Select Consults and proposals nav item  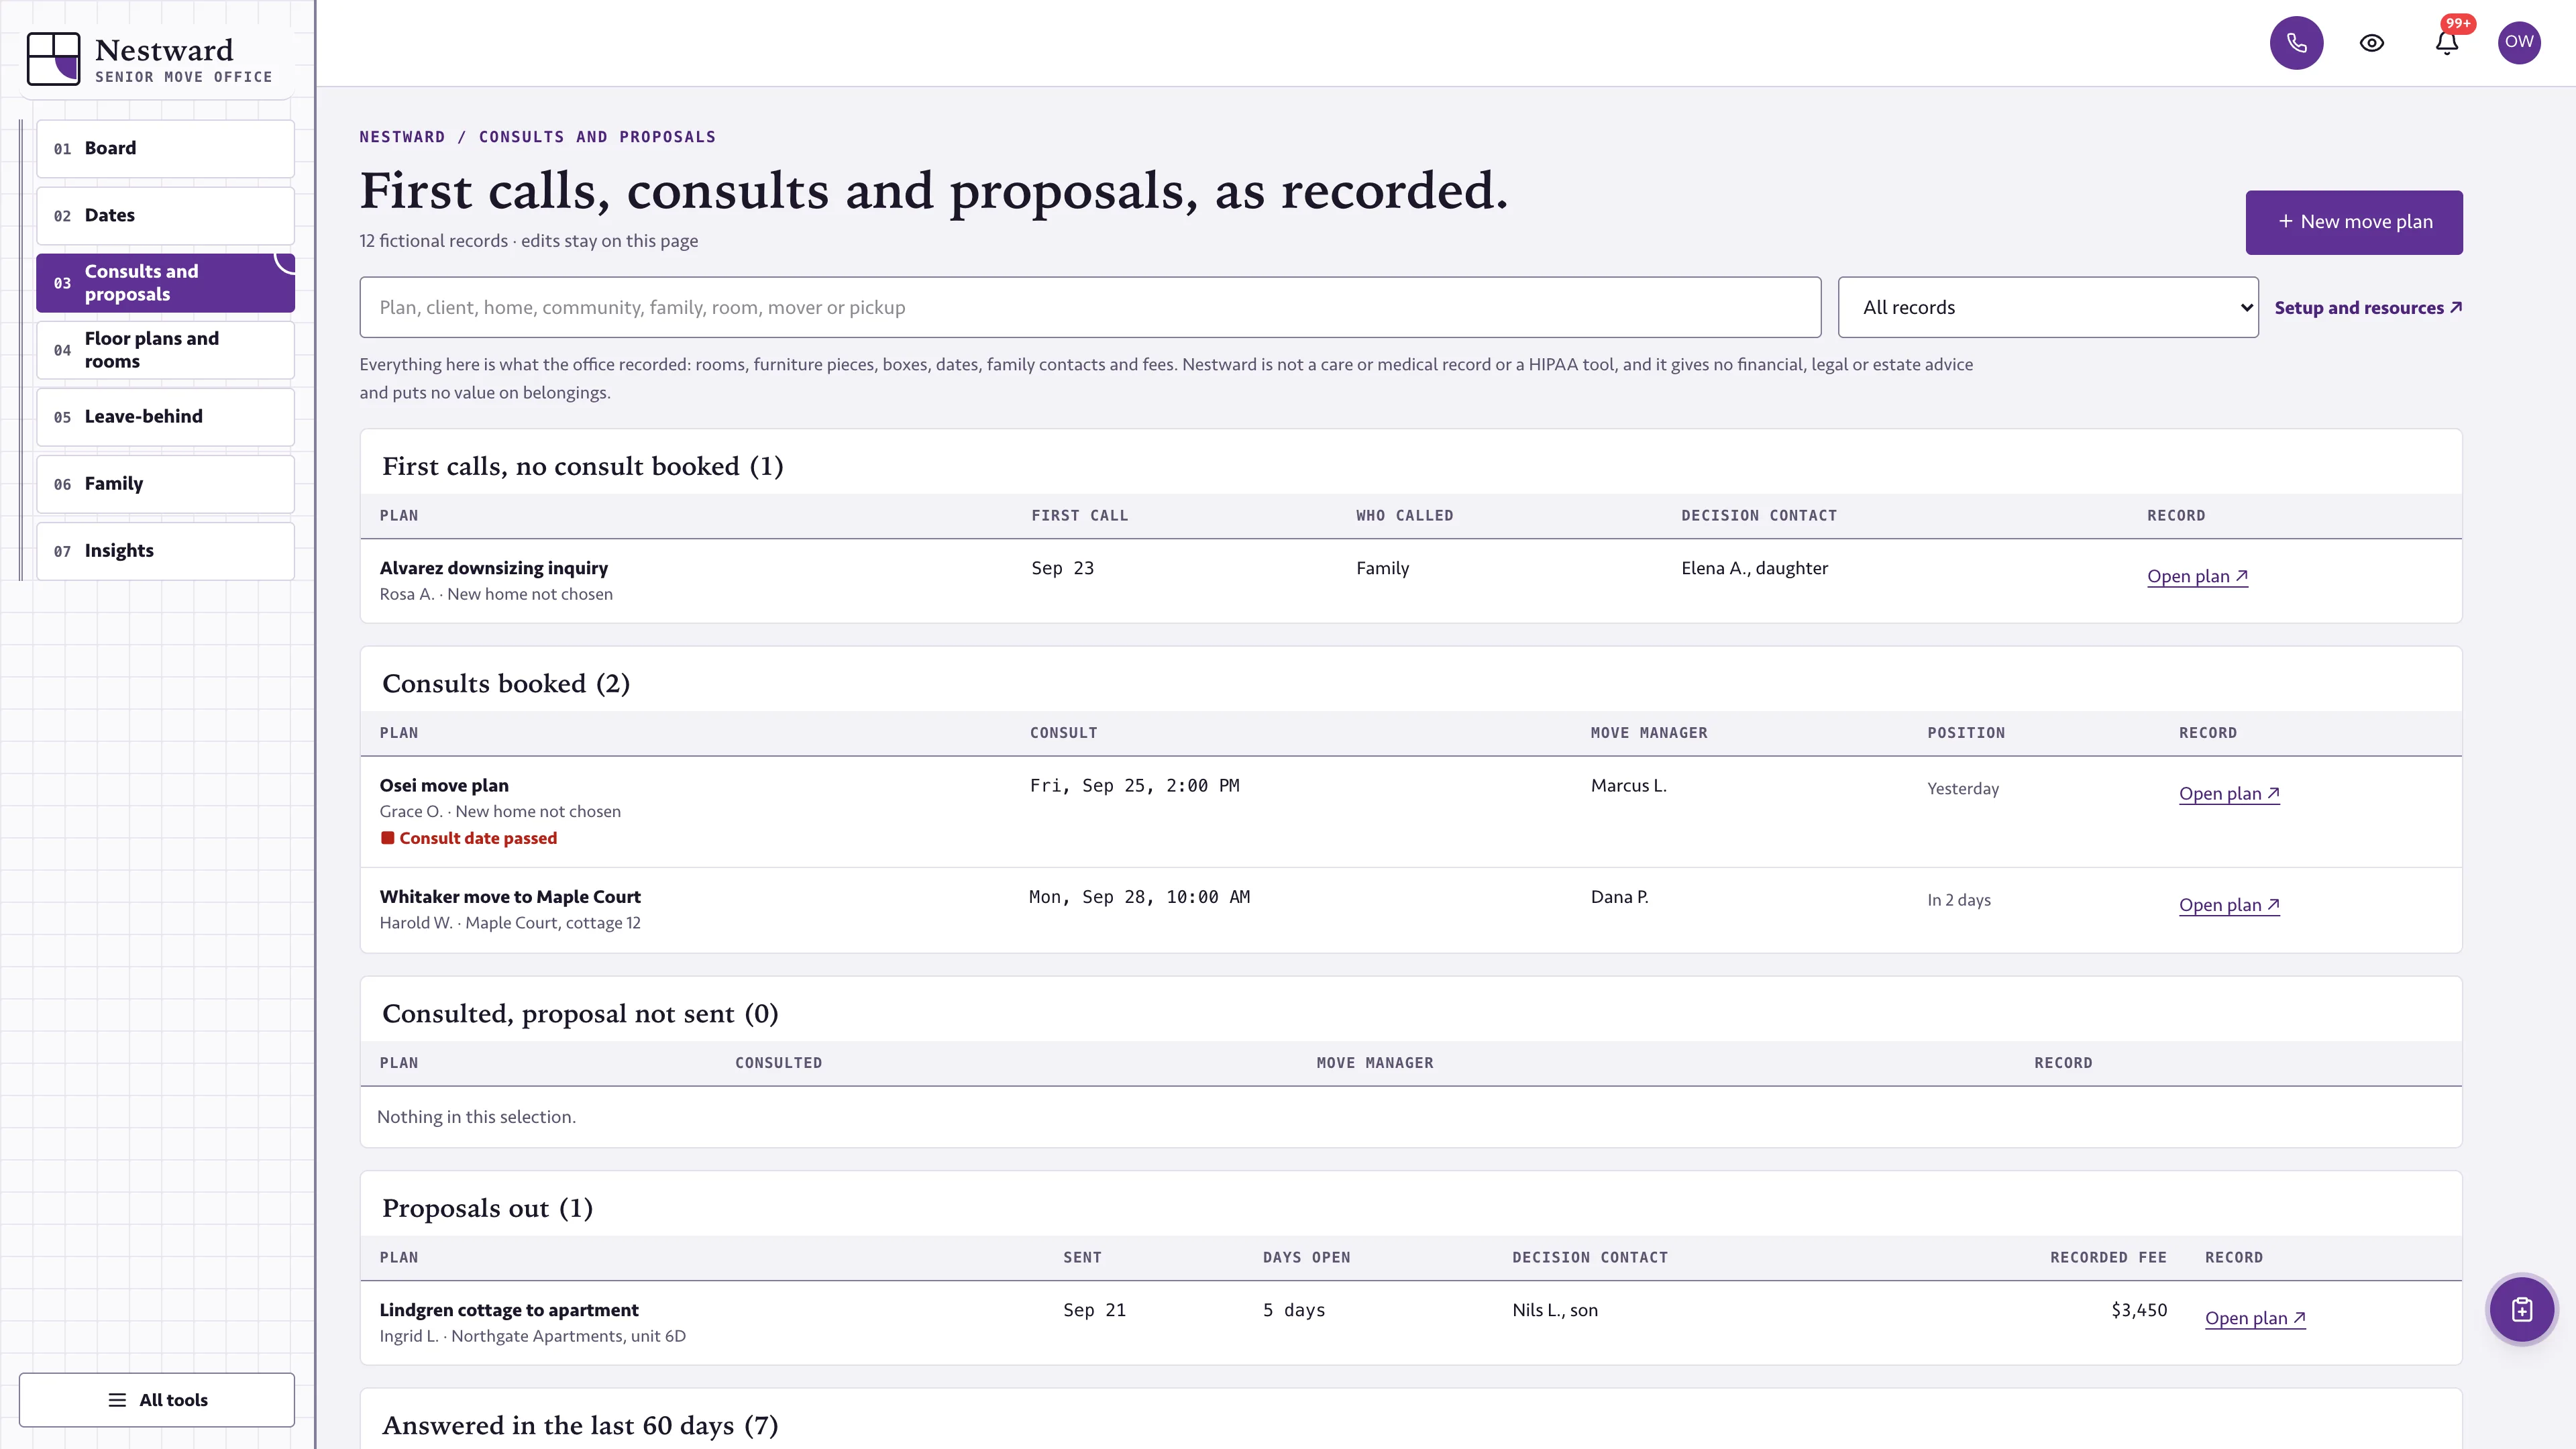click(166, 283)
